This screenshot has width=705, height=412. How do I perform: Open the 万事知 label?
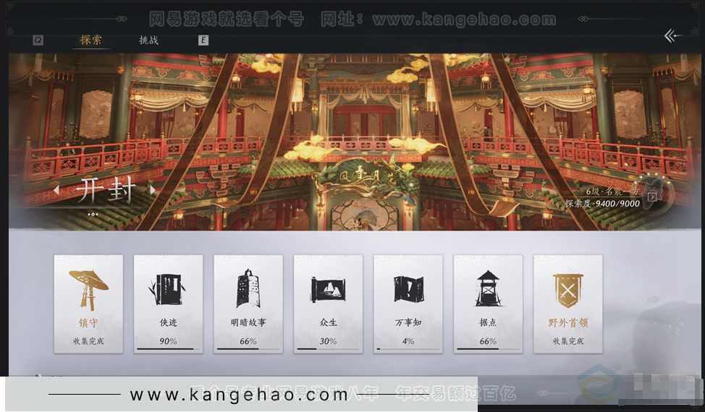coord(408,322)
